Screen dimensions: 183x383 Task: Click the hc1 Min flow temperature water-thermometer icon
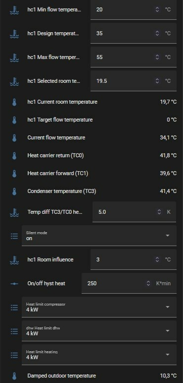tap(14, 10)
